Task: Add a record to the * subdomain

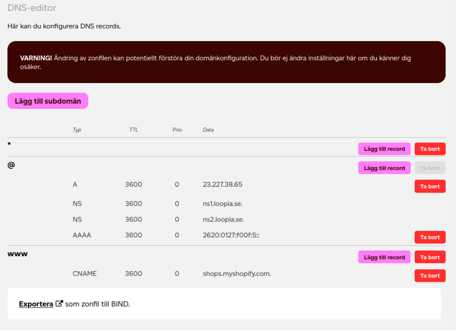Action: [x=384, y=149]
